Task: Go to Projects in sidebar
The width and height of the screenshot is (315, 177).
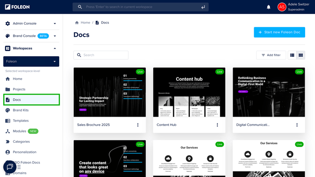Action: coord(19,89)
